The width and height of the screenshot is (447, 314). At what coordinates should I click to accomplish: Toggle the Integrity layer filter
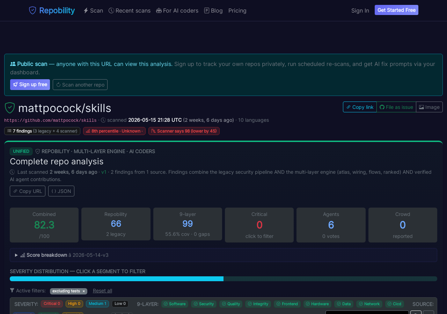tap(258, 304)
